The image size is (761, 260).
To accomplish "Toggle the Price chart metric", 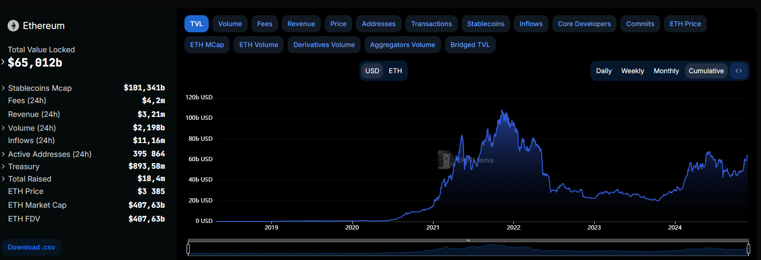I will [338, 24].
